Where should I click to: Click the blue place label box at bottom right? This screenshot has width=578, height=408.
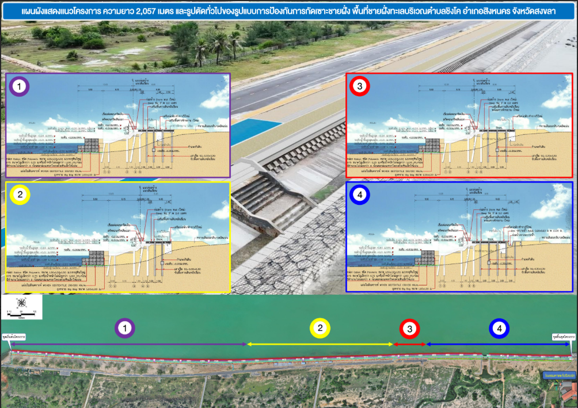tap(558, 375)
